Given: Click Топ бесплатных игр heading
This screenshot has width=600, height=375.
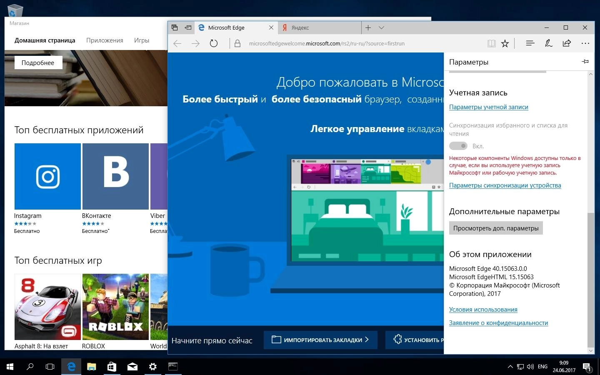Looking at the screenshot, I should click(58, 260).
